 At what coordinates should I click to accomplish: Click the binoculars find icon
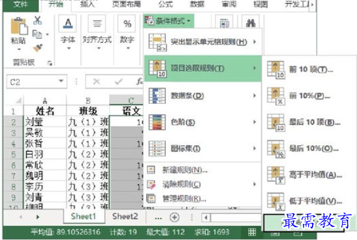250,23
